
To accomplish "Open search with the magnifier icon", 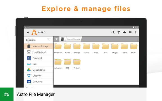I will [113, 32].
